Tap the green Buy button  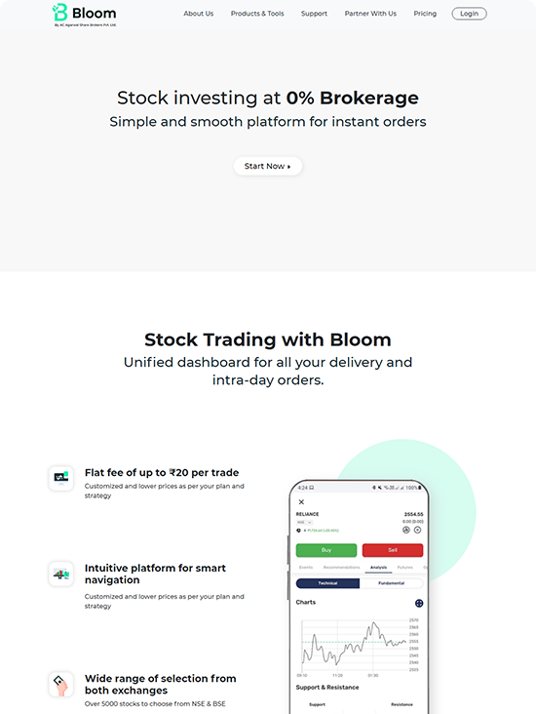pyautogui.click(x=326, y=550)
